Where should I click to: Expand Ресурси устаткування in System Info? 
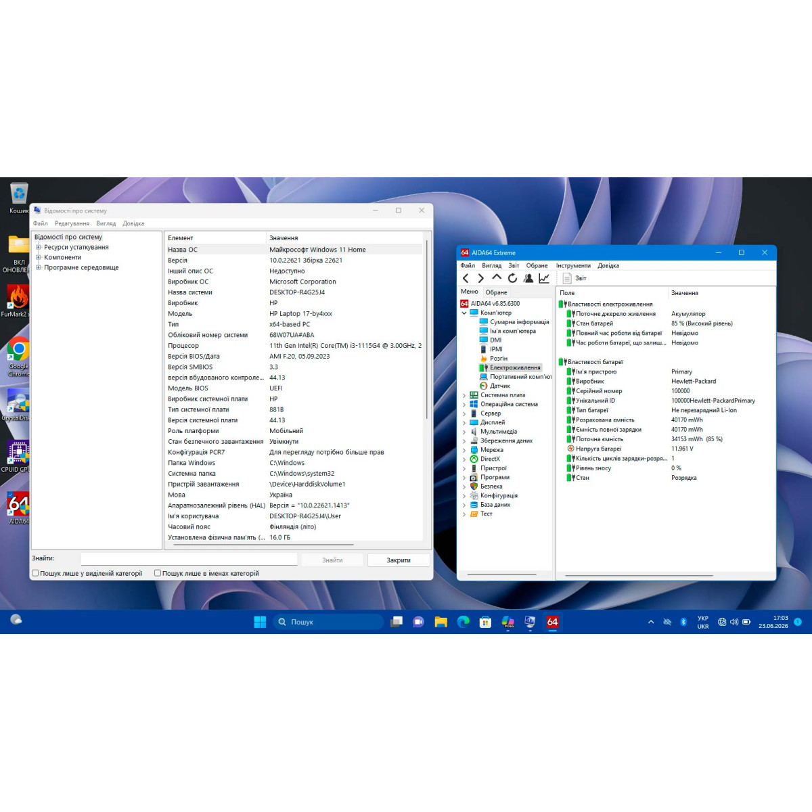tap(39, 247)
